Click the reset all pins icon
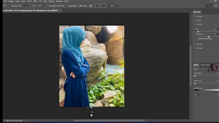 point(91,6)
